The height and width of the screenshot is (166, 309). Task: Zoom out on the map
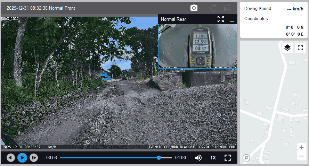[x=301, y=156]
